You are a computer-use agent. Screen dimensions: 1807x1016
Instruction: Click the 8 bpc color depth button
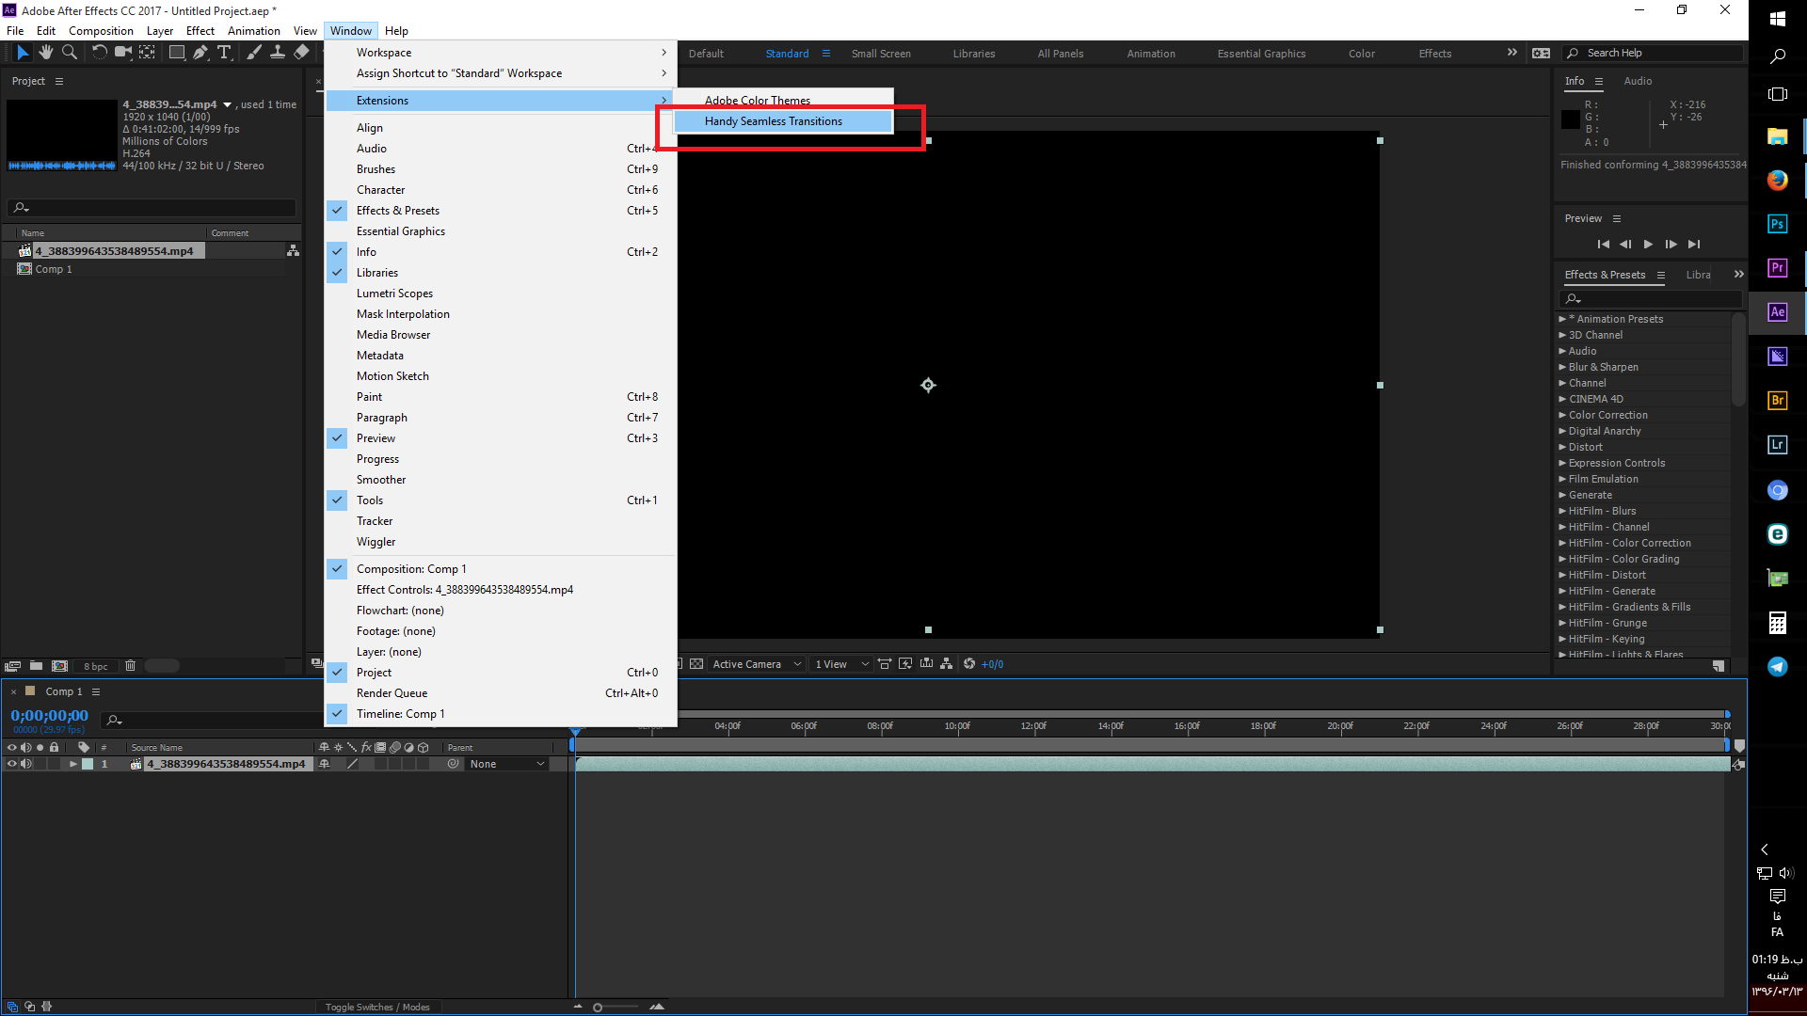(x=96, y=666)
